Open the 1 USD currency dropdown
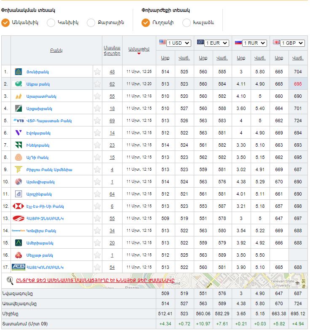Image resolution: width=310 pixels, height=330 pixels. point(179,43)
